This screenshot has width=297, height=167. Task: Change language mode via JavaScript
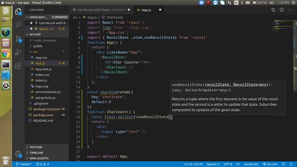[251, 164]
